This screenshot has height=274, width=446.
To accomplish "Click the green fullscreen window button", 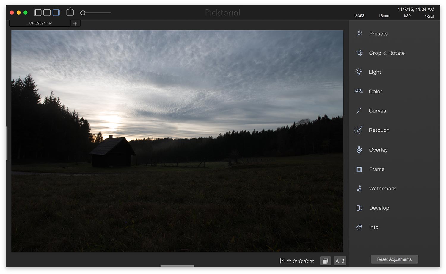I will [x=25, y=12].
